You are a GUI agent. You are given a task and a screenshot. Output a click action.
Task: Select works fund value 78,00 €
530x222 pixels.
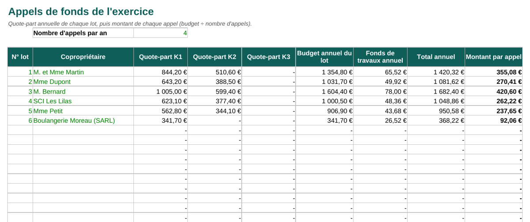(x=380, y=91)
